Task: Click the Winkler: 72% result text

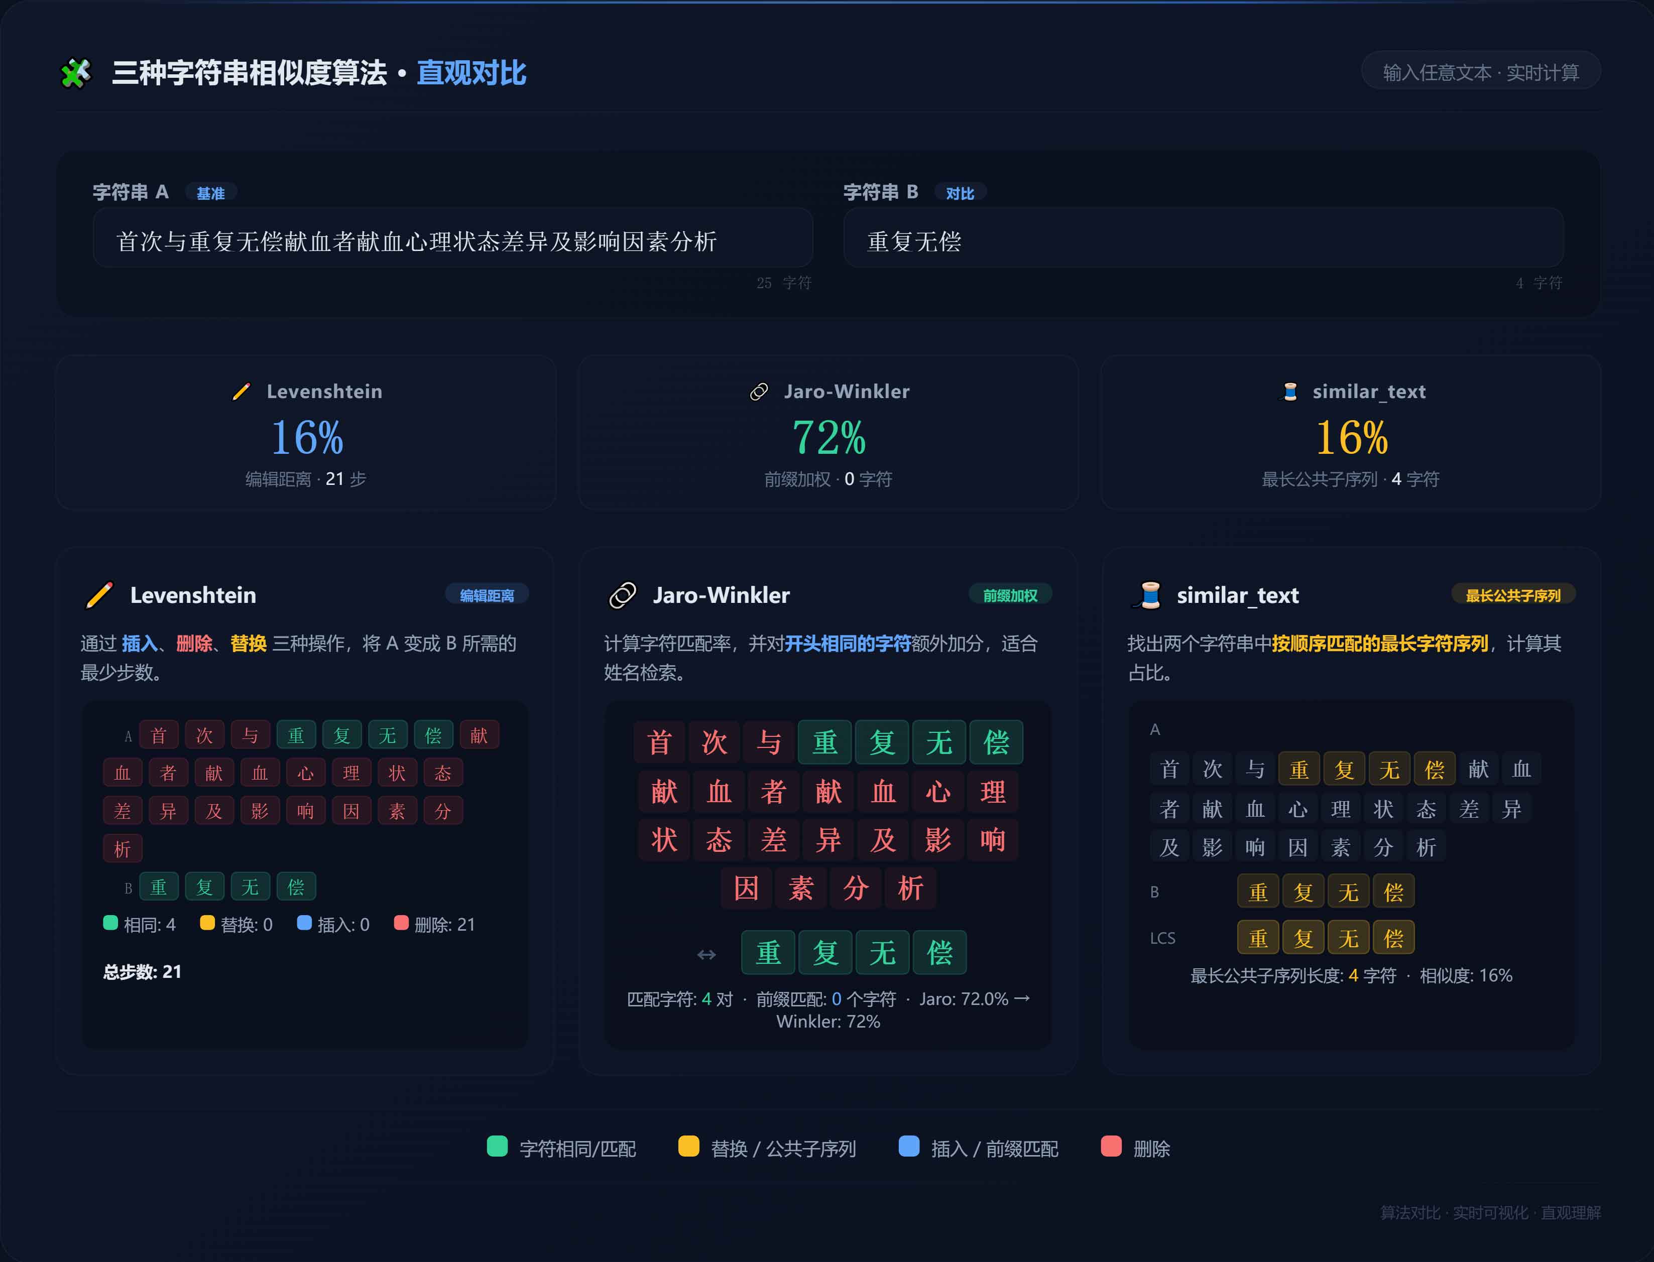Action: tap(828, 1022)
